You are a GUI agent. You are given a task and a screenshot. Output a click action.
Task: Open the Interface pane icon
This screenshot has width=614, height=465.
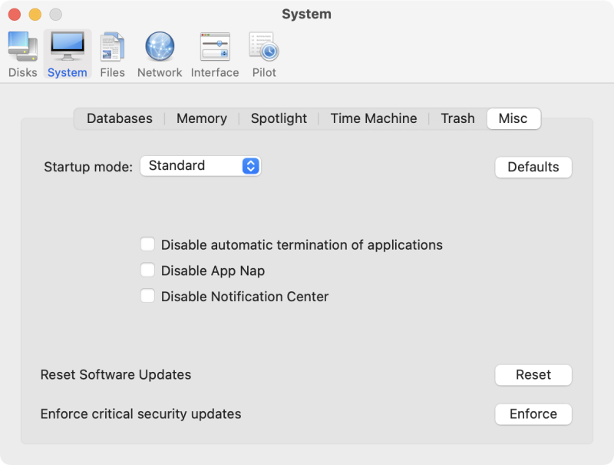(215, 47)
